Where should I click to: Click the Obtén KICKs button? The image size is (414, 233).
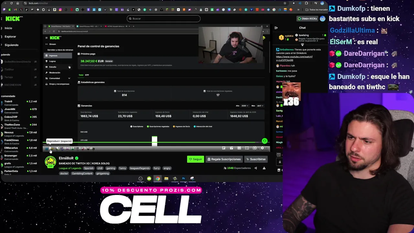click(x=307, y=19)
